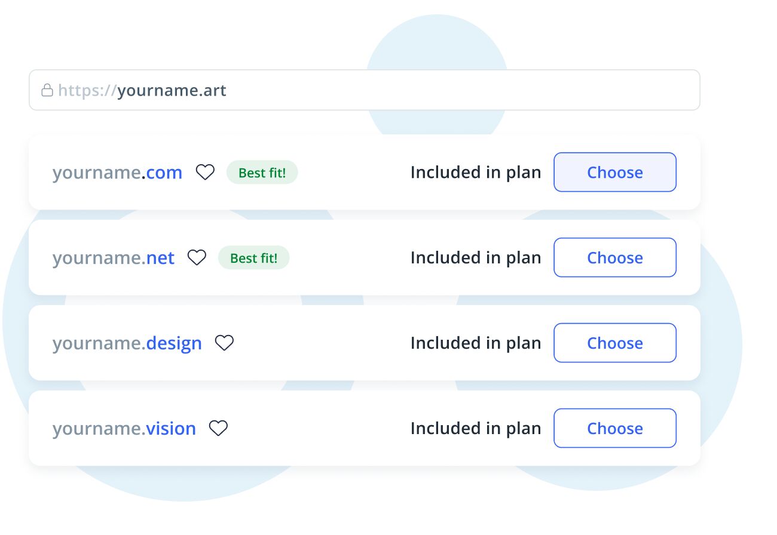Click the Best fit! badge on yourname.net

click(253, 258)
